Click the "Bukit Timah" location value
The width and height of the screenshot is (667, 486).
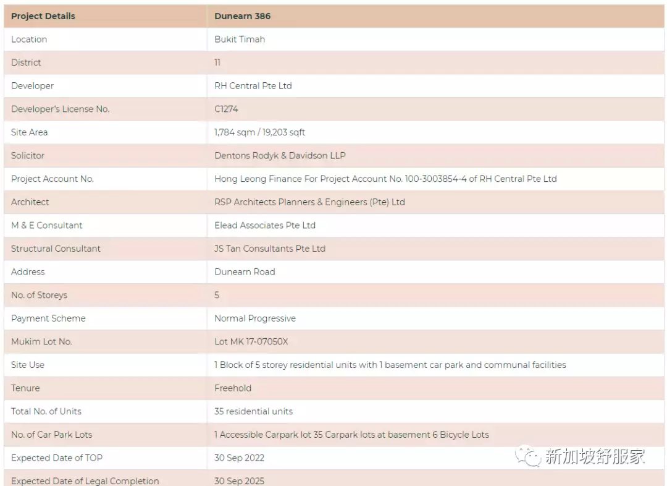tap(240, 39)
